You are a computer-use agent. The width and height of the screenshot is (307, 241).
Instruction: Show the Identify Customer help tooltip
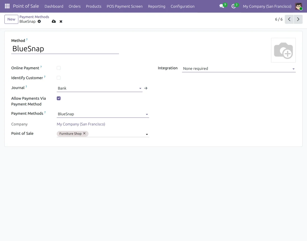coord(45,77)
